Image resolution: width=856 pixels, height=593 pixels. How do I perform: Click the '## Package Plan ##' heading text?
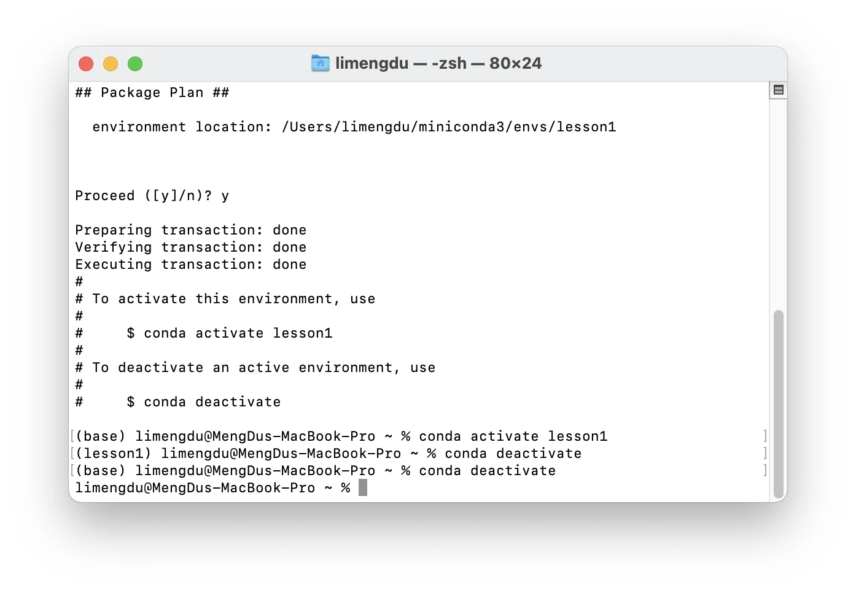pos(152,93)
